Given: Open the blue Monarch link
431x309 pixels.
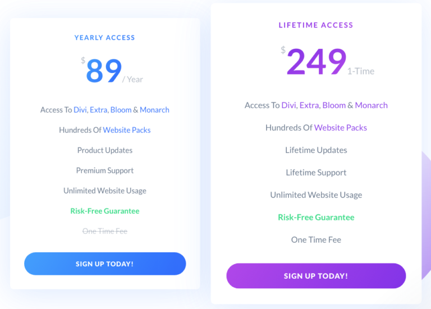Looking at the screenshot, I should [x=154, y=110].
